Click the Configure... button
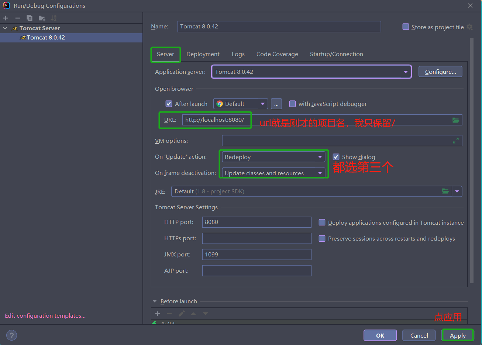 (440, 72)
